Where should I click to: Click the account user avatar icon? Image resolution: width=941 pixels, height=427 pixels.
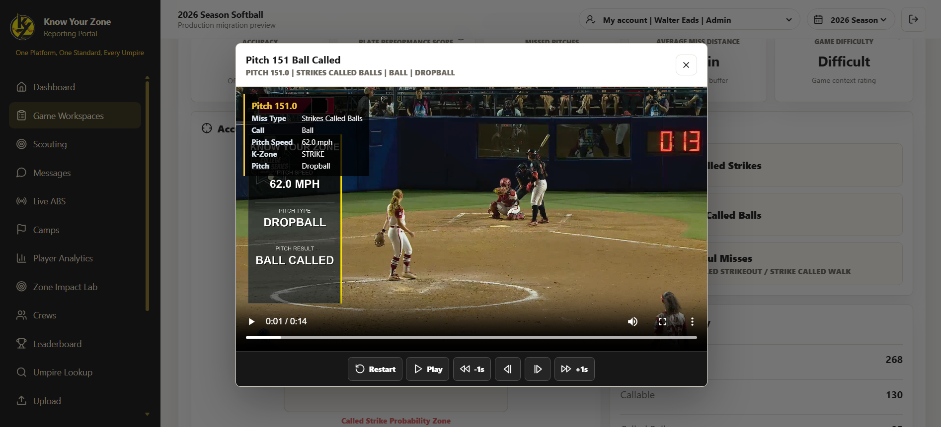[591, 20]
